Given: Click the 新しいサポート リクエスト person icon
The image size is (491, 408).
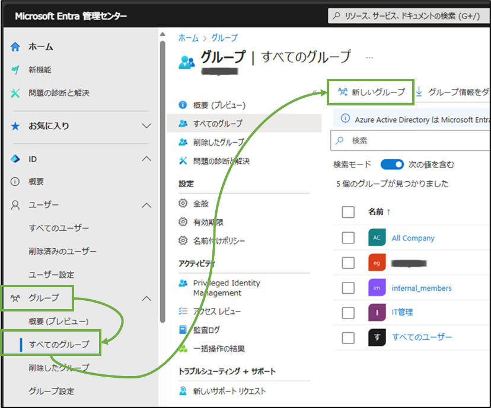Looking at the screenshot, I should tap(183, 391).
